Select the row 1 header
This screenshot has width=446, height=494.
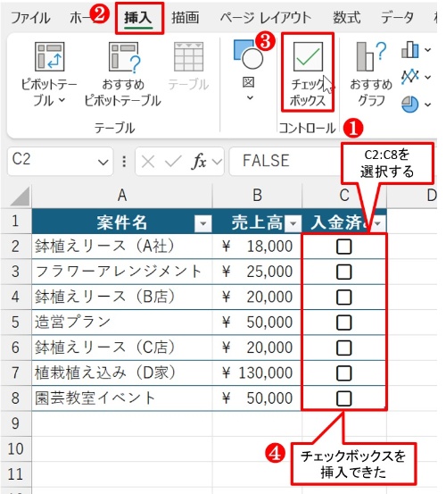(x=15, y=222)
